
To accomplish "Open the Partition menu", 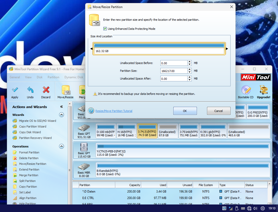I will click(53, 77).
